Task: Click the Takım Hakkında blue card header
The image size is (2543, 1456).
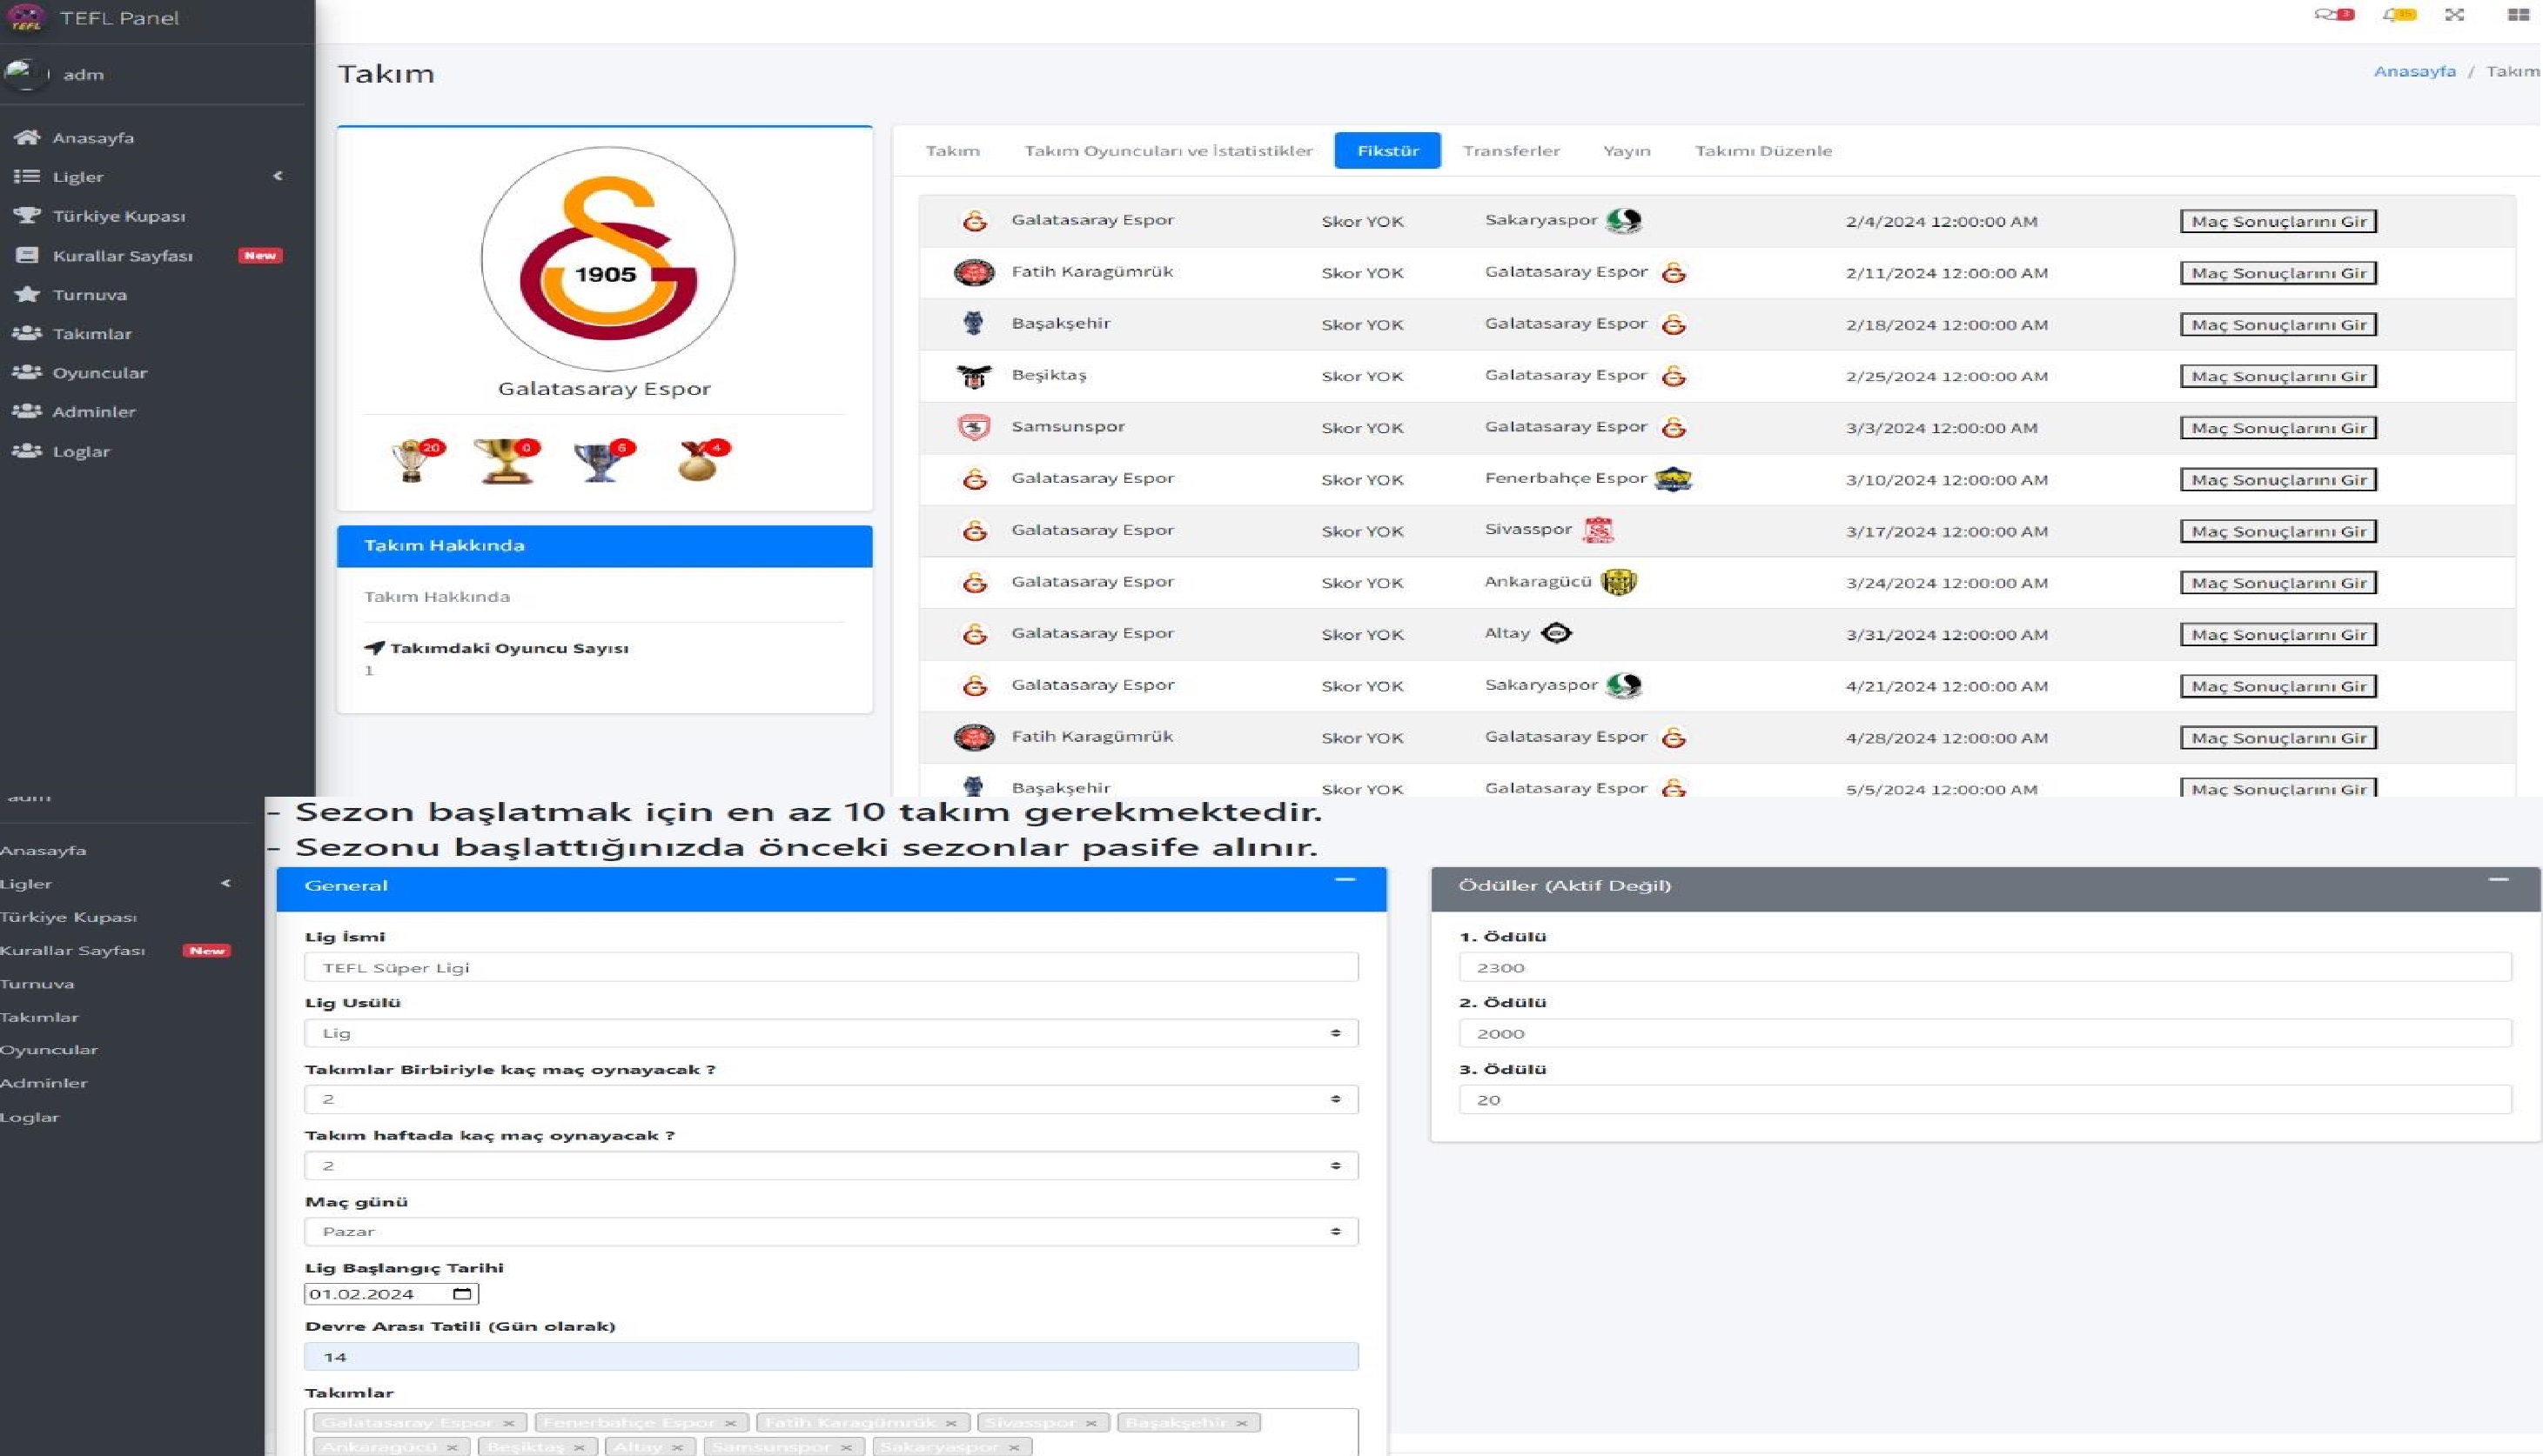Action: tap(604, 546)
